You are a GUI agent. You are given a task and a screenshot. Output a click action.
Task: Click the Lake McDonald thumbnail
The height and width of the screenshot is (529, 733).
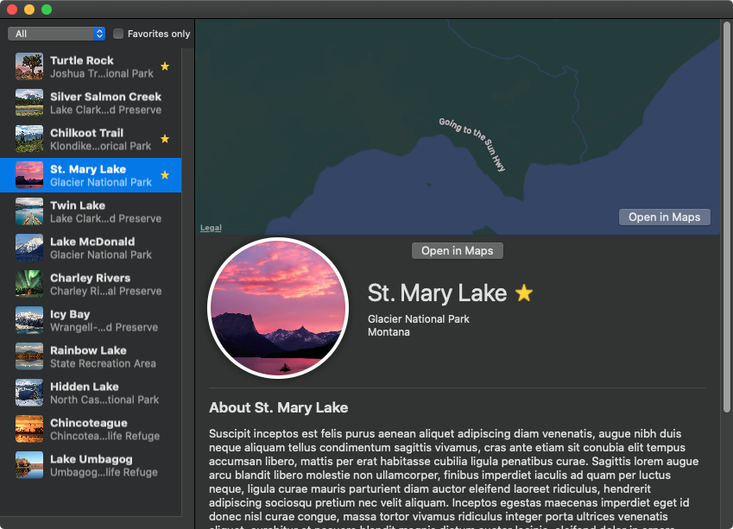29,248
